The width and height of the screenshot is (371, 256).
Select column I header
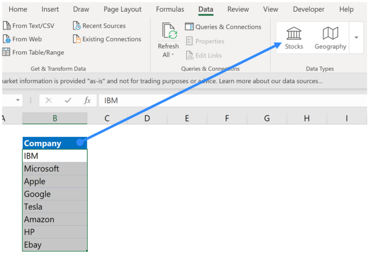[347, 118]
